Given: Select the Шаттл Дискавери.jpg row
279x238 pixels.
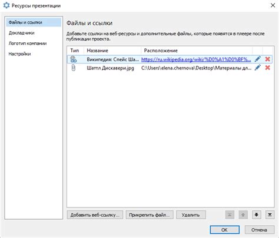Looking at the screenshot, I should (x=170, y=68).
